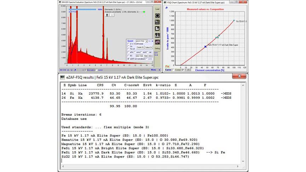Select Fe K line in sidebar list
This screenshot has width=306, height=172.
(x=156, y=55)
